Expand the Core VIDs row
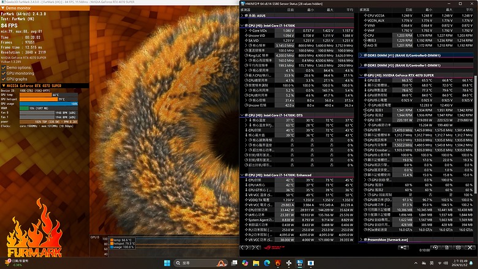The image size is (478, 269). [246, 31]
